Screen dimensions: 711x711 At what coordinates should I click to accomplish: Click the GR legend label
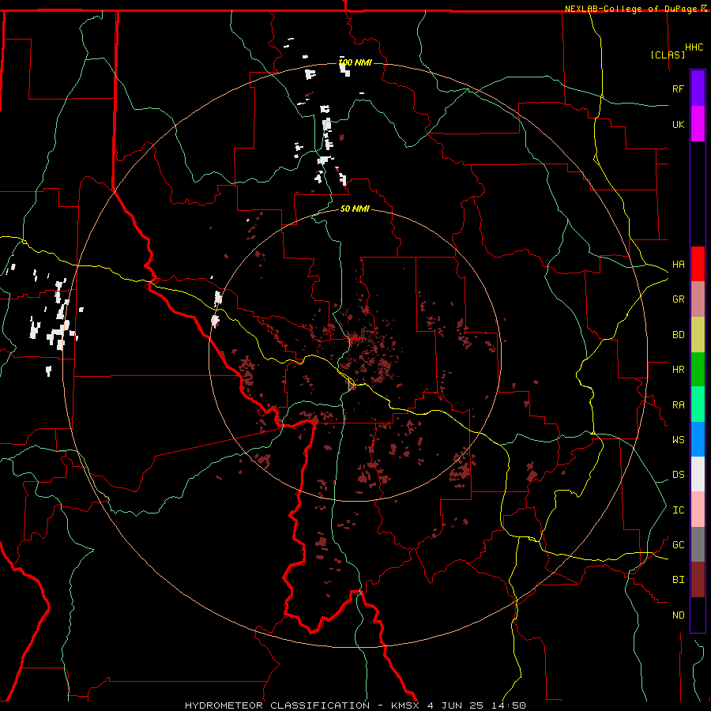678,299
